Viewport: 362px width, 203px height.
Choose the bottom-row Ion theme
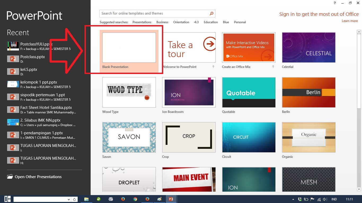249,179
